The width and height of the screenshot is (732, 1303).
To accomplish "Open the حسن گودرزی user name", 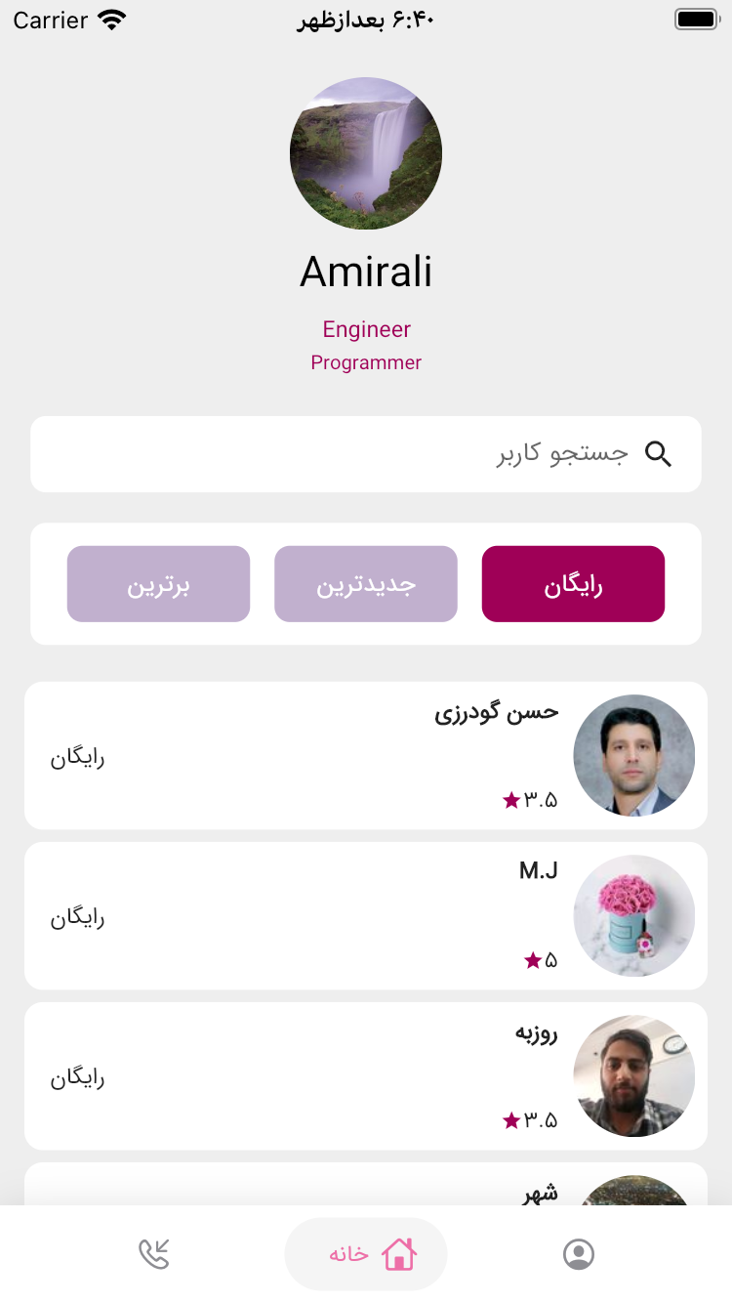I will (497, 712).
